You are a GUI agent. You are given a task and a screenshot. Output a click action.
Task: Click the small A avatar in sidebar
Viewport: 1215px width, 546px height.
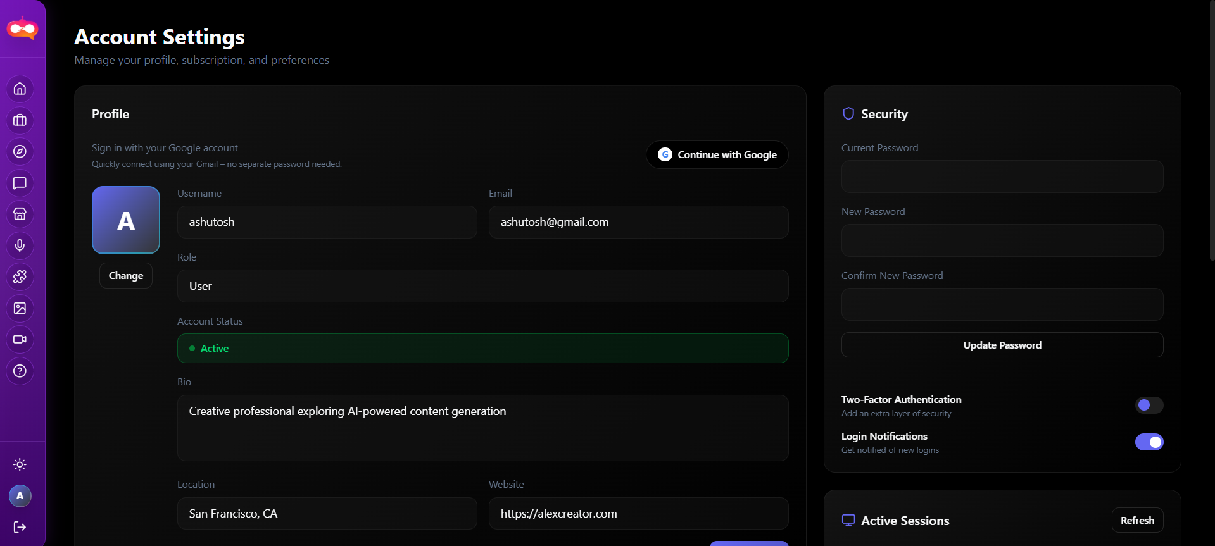click(20, 496)
